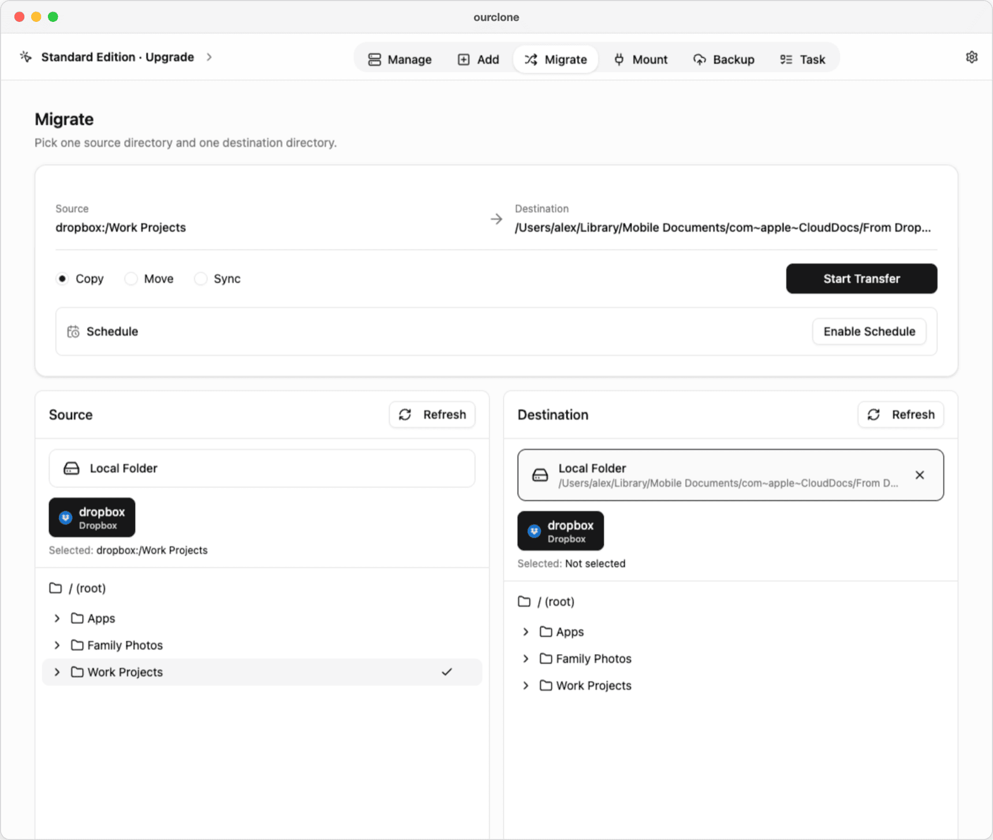This screenshot has height=840, width=993.
Task: Choose Local Folder in Source panel
Action: (x=262, y=468)
